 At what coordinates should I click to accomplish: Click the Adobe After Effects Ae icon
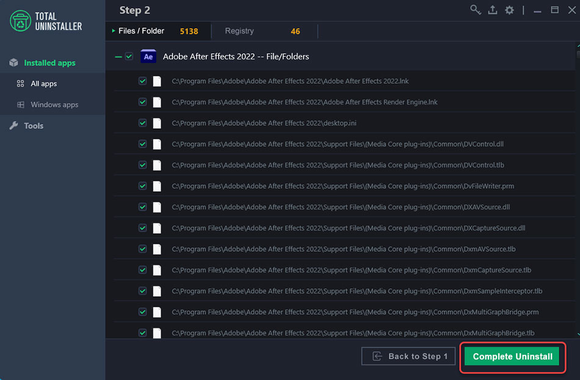(148, 56)
